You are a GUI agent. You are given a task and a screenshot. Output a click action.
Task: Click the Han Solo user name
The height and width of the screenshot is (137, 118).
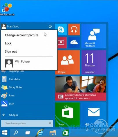[x=13, y=26]
